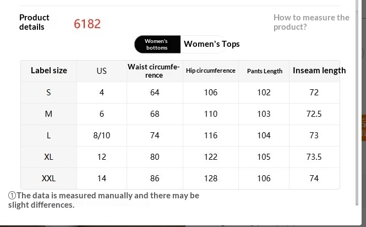Click the circled info icon by the measurement note
Viewport: 366px width, 227px height.
point(12,196)
